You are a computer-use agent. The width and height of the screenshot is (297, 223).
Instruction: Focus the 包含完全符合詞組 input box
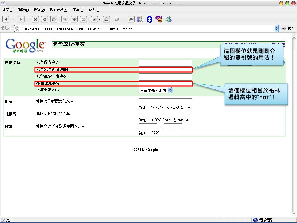[165, 70]
